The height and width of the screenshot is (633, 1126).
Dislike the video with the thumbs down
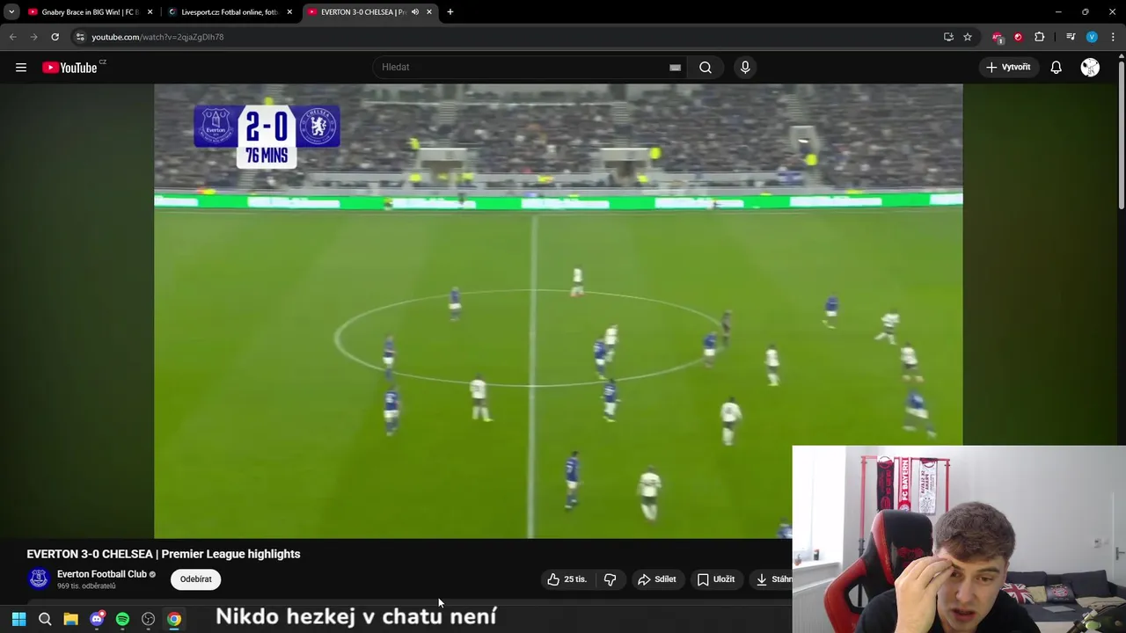point(610,579)
